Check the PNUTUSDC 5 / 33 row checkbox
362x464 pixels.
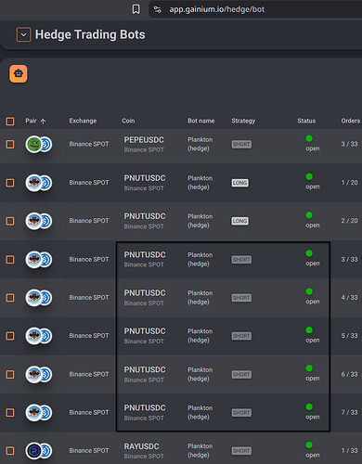point(10,336)
